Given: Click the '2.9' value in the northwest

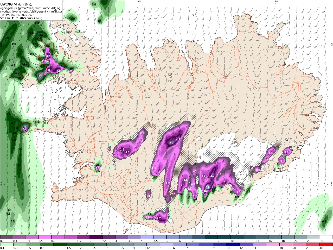Looking at the screenshot, I should (x=25, y=64).
